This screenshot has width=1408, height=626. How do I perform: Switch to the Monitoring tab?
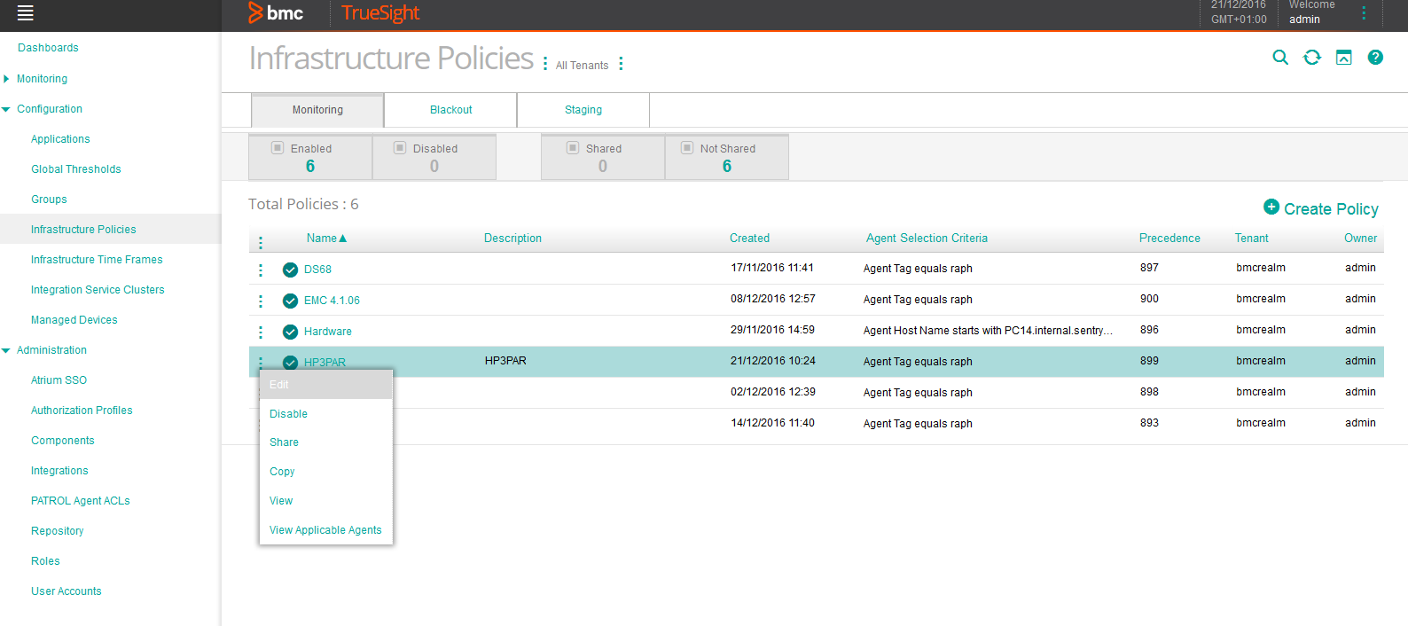point(317,110)
